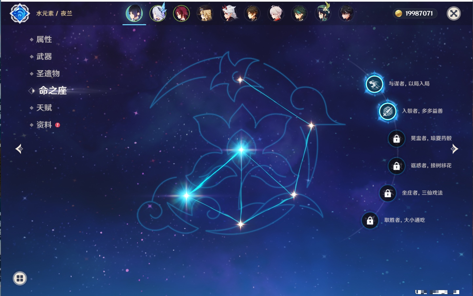Open unlocked constellation icon 与谋者,以局入局
This screenshot has width=473, height=296.
tap(374, 84)
